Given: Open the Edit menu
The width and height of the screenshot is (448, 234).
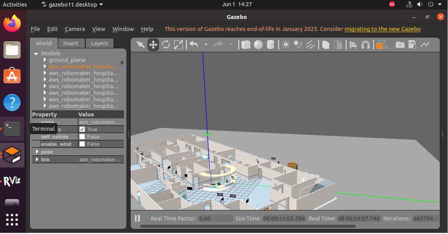Looking at the screenshot, I should [52, 29].
